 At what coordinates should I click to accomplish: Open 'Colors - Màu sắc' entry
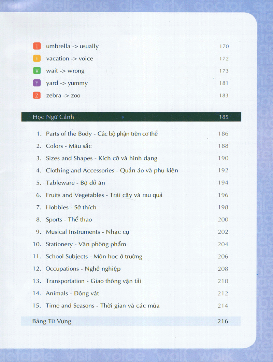click(69, 146)
